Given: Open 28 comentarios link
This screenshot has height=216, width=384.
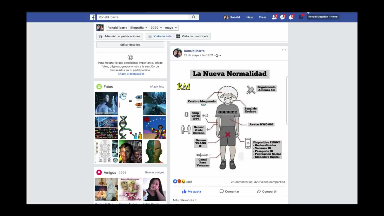Looking at the screenshot, I should (241, 182).
